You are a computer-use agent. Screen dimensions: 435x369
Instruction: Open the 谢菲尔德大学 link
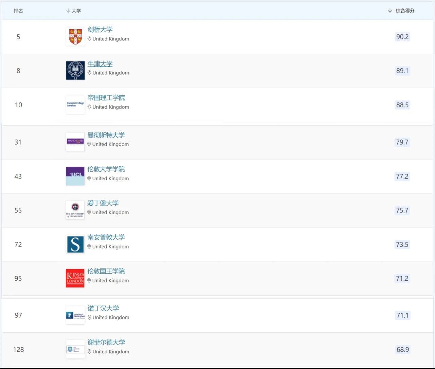pyautogui.click(x=106, y=342)
